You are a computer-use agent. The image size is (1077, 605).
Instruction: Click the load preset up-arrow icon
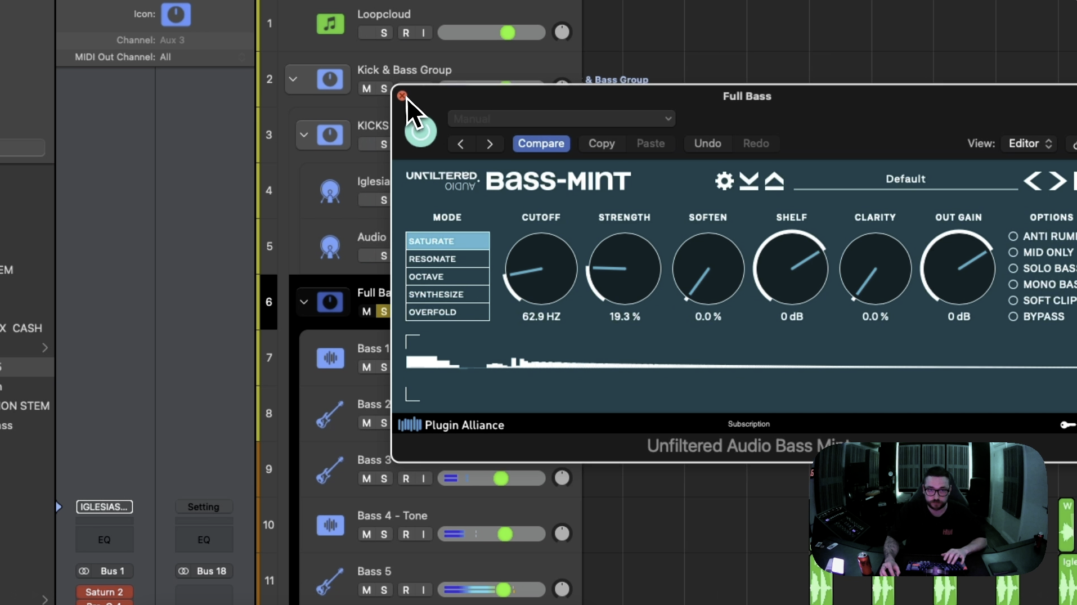[774, 181]
